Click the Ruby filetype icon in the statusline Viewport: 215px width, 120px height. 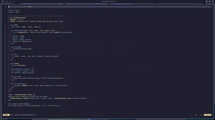coord(11,115)
